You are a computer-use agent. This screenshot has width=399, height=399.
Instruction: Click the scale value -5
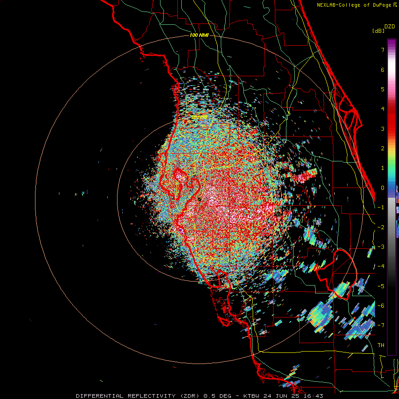tap(381, 286)
